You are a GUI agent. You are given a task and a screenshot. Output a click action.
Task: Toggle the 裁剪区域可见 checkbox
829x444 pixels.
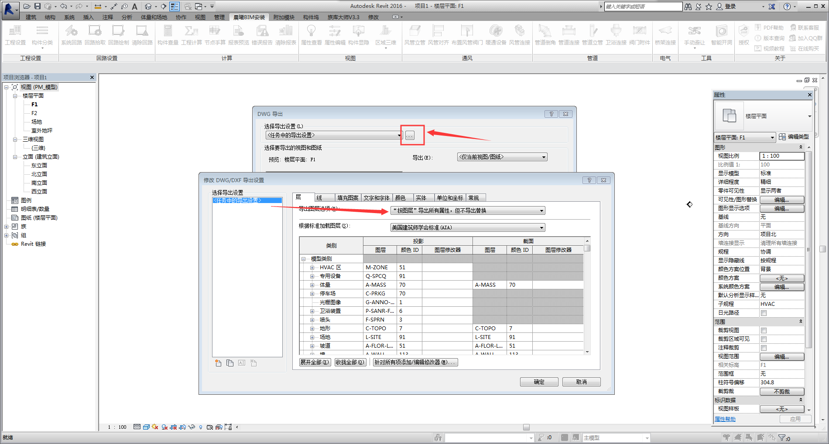[764, 339]
